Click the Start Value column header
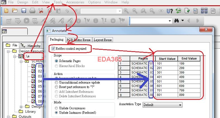Screen dimensions: 220x118 pos(167,59)
